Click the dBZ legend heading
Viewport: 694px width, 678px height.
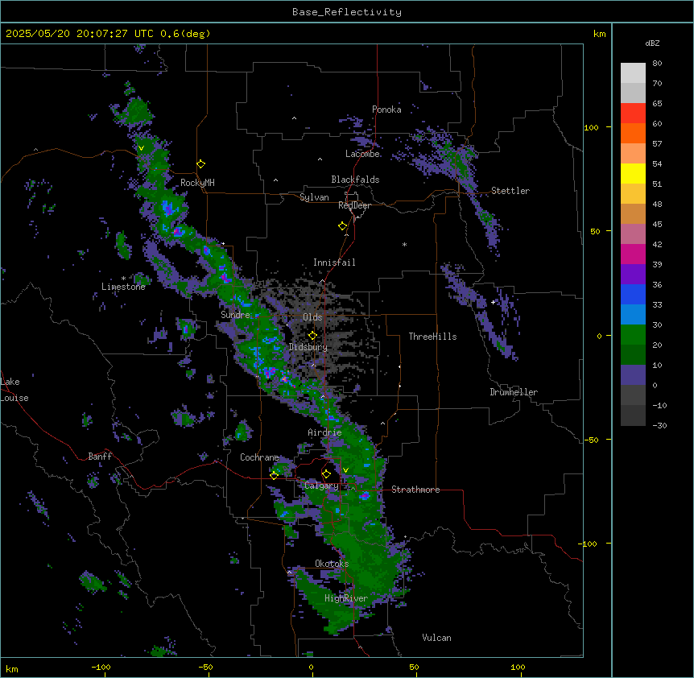(x=652, y=43)
